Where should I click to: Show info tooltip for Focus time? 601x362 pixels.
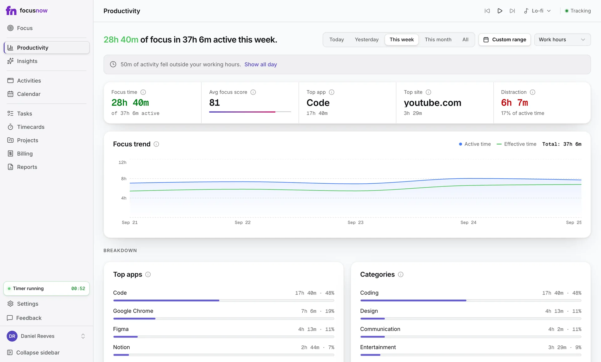tap(143, 92)
